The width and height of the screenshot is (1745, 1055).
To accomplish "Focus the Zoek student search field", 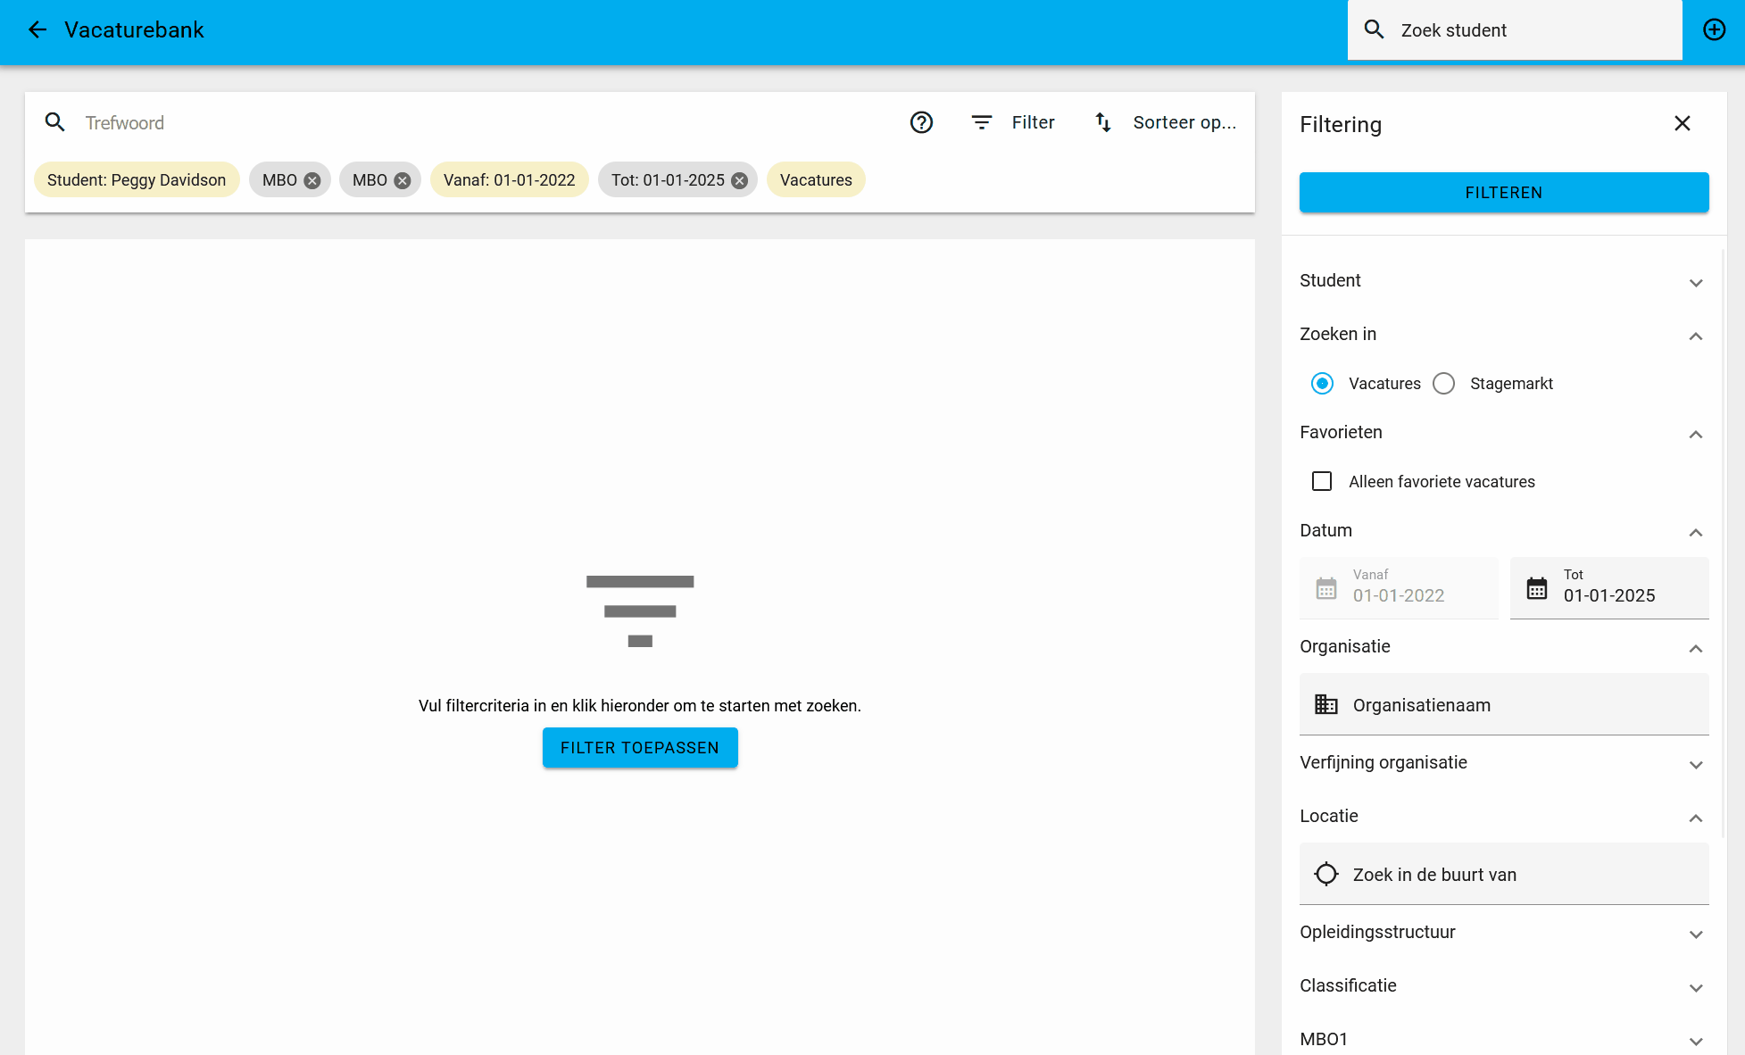I will point(1515,29).
